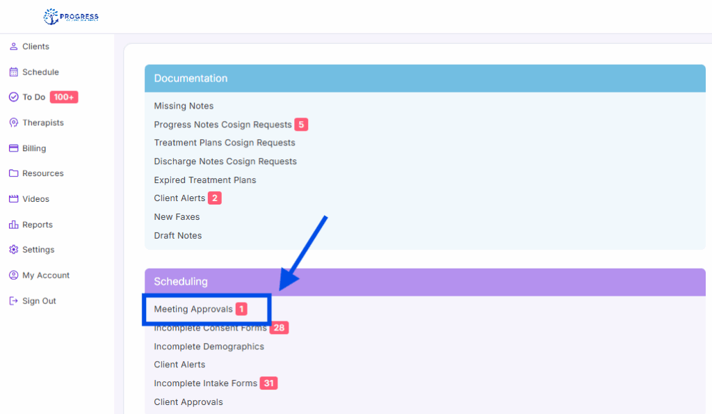712x414 pixels.
Task: Click the Progress logo at top left
Action: point(71,16)
